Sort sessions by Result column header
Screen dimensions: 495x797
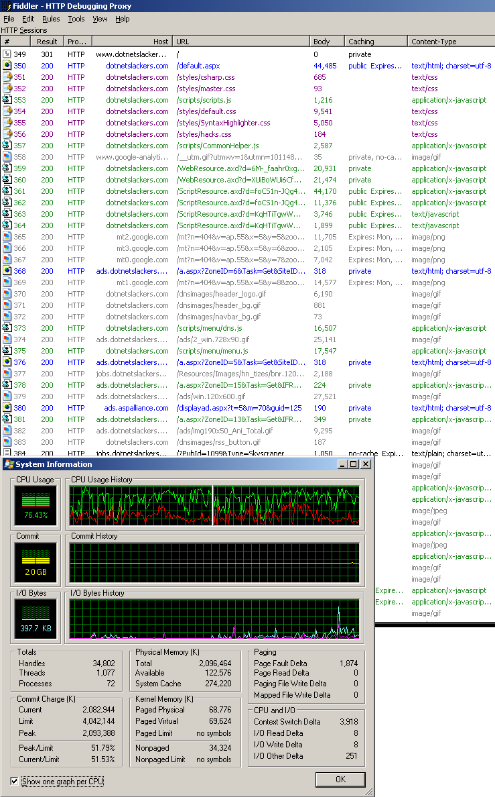coord(47,41)
